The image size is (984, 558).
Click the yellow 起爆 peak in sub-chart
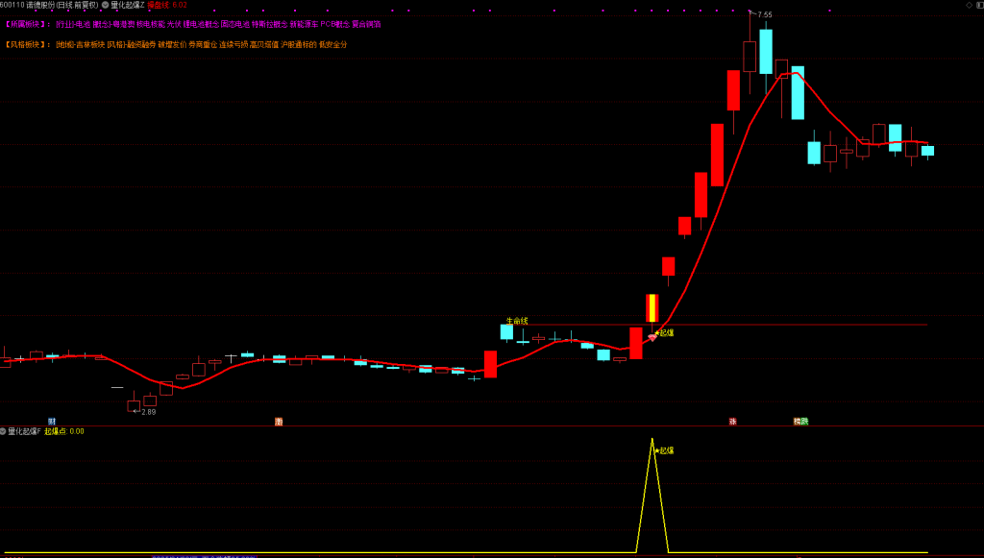click(x=652, y=442)
